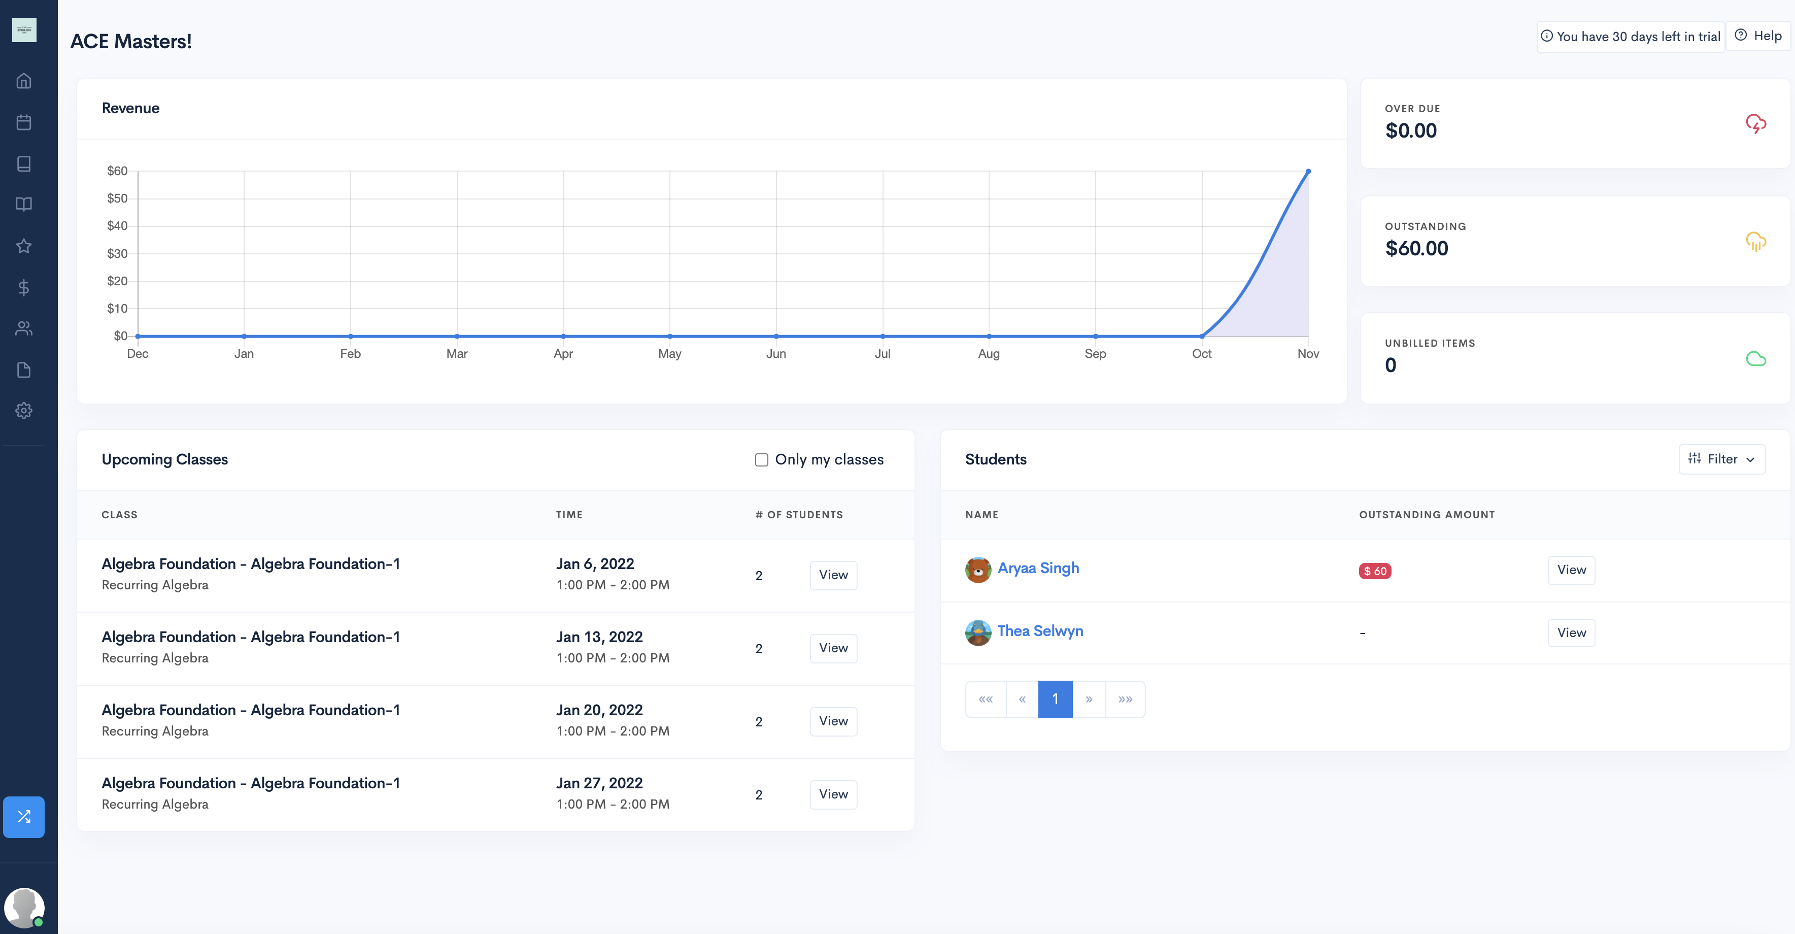The width and height of the screenshot is (1795, 934).
Task: Open Thea Selwyn's student profile link
Action: pyautogui.click(x=1040, y=631)
